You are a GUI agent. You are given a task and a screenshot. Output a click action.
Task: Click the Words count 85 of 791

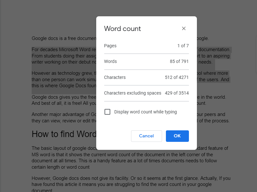179,61
